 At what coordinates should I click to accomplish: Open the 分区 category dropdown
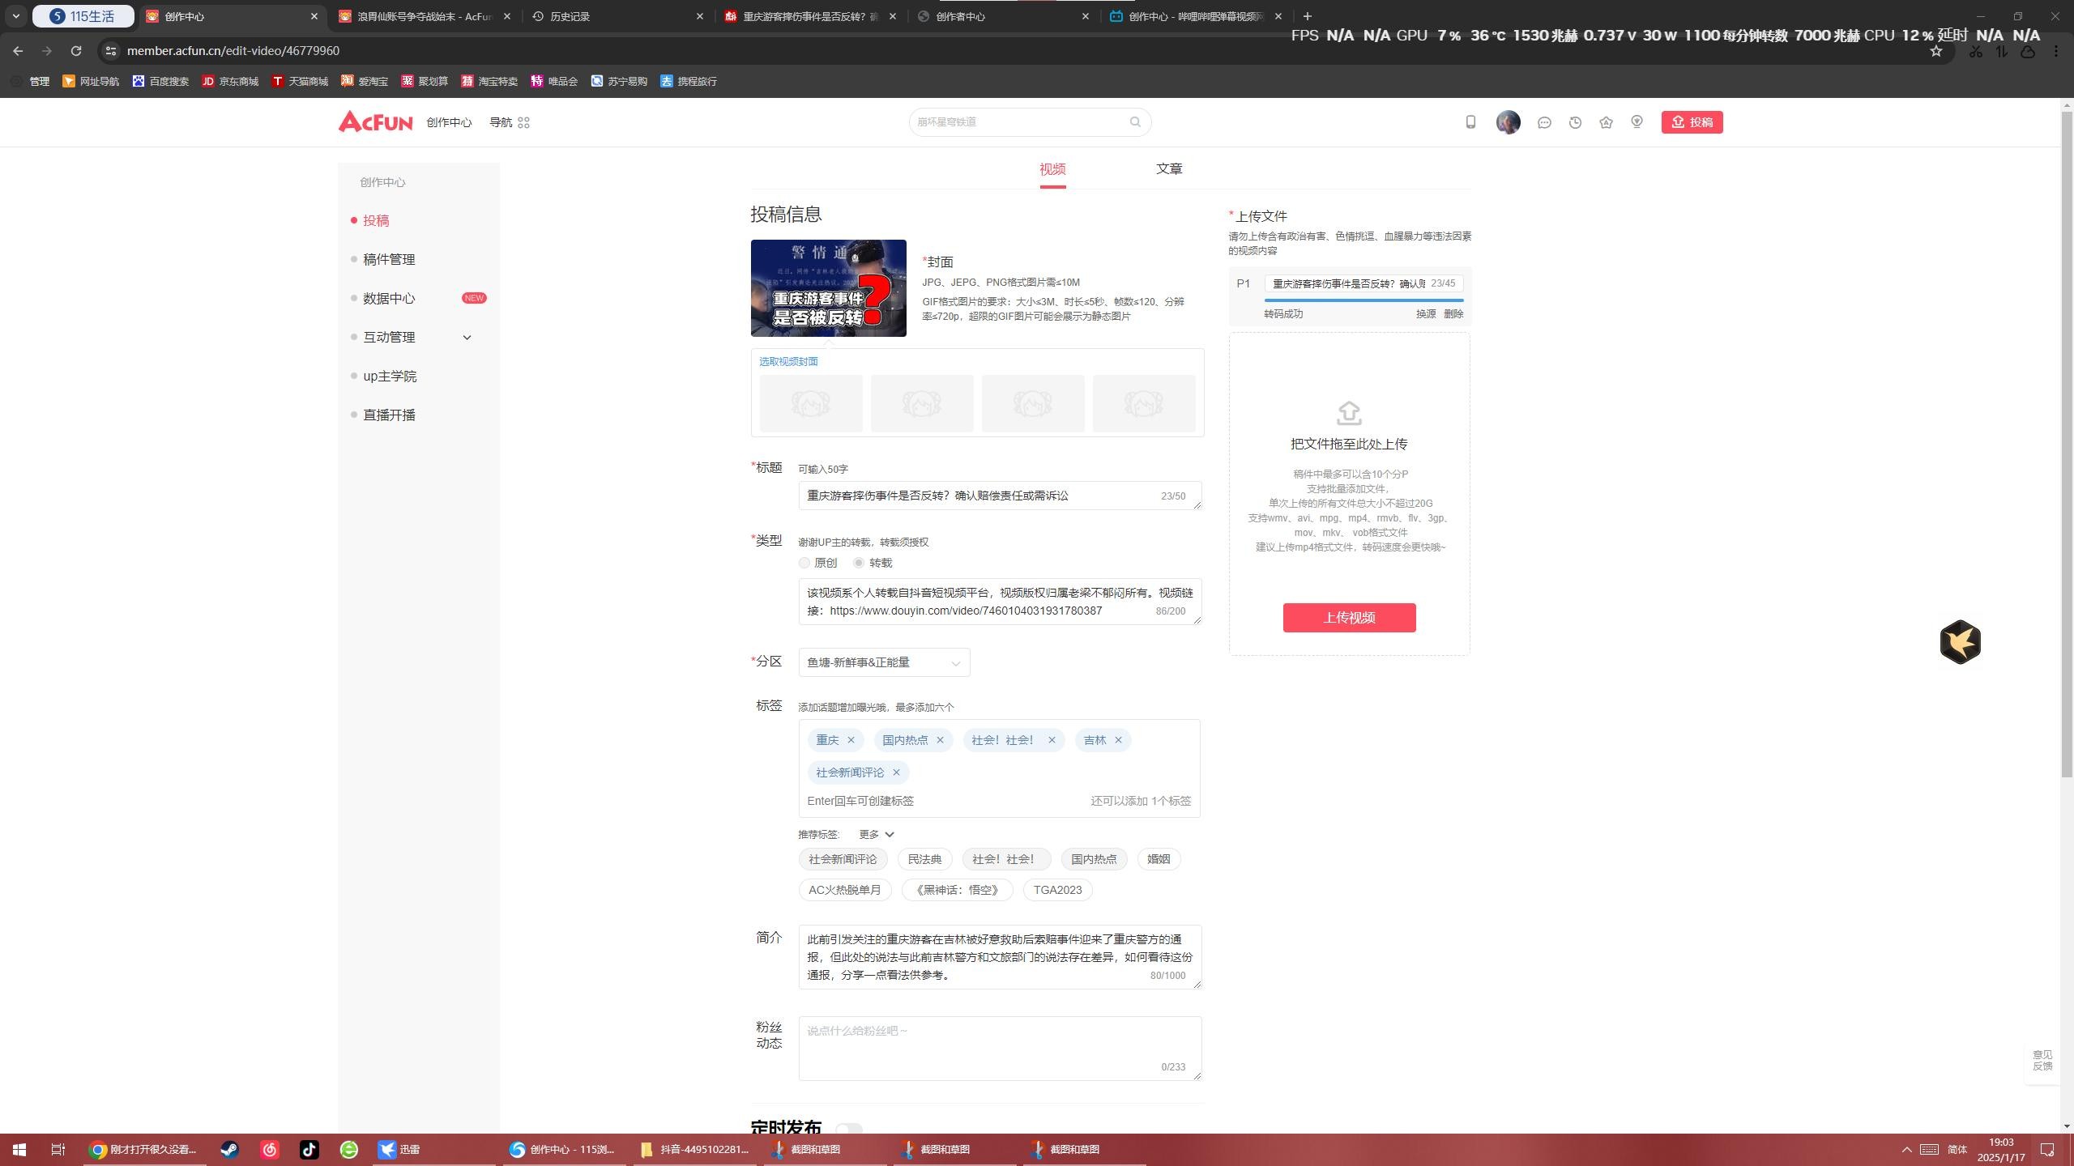(883, 662)
